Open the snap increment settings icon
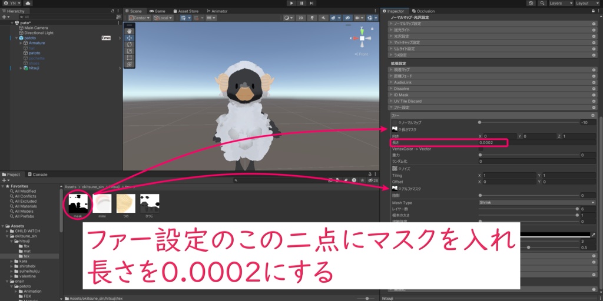 pos(211,18)
